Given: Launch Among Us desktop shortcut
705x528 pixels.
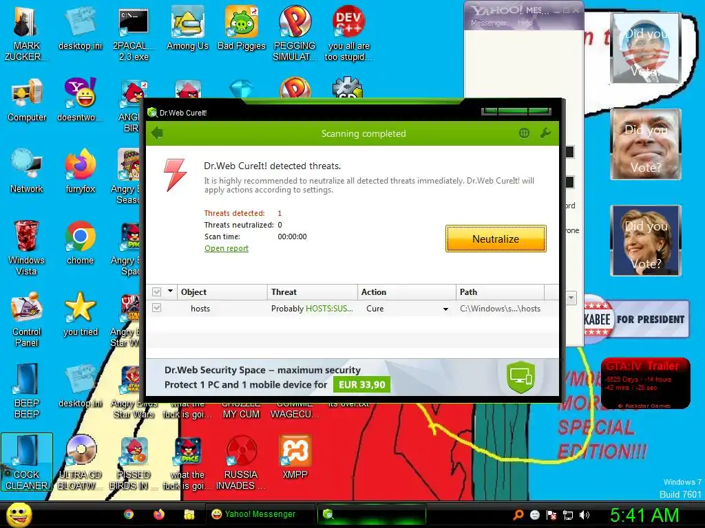Looking at the screenshot, I should point(187,29).
